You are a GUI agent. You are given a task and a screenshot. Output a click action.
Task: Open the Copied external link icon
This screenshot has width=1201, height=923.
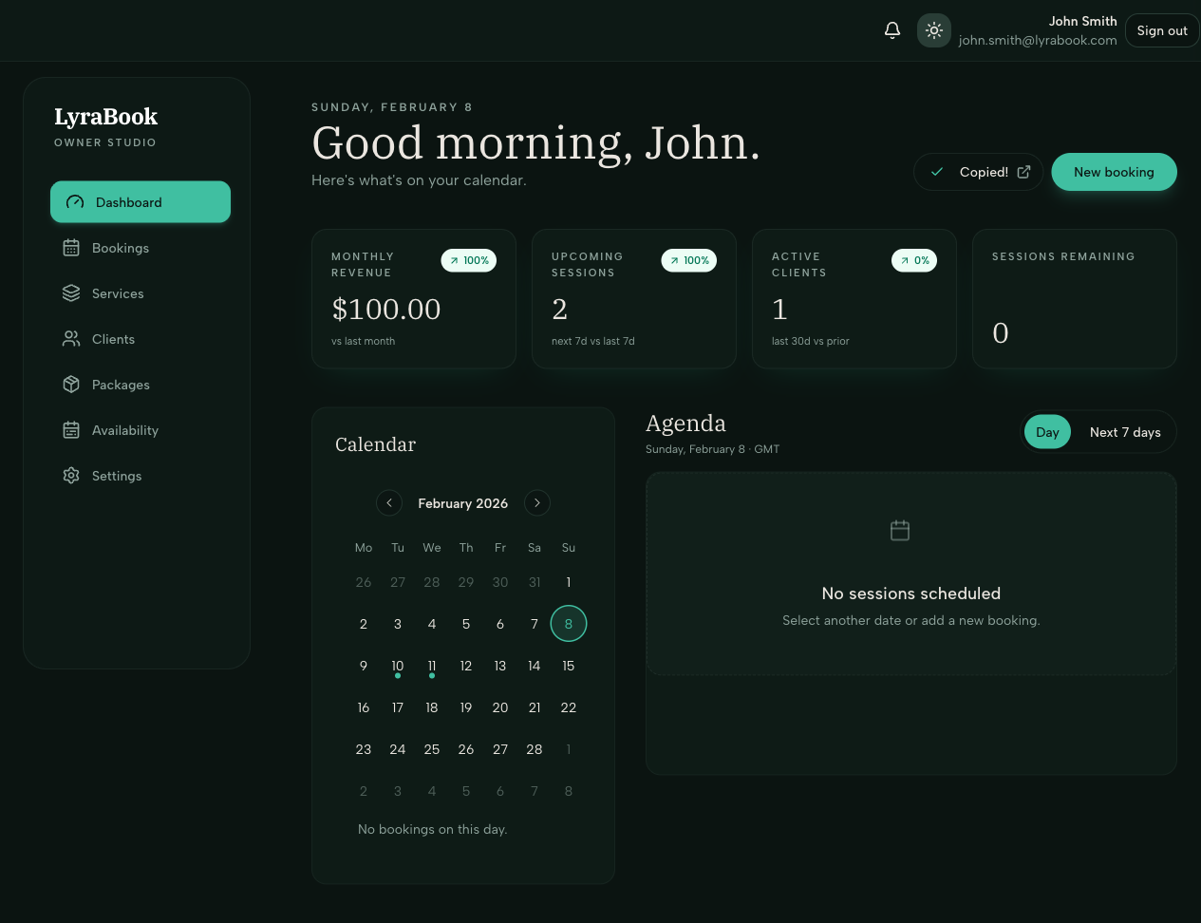point(1023,171)
